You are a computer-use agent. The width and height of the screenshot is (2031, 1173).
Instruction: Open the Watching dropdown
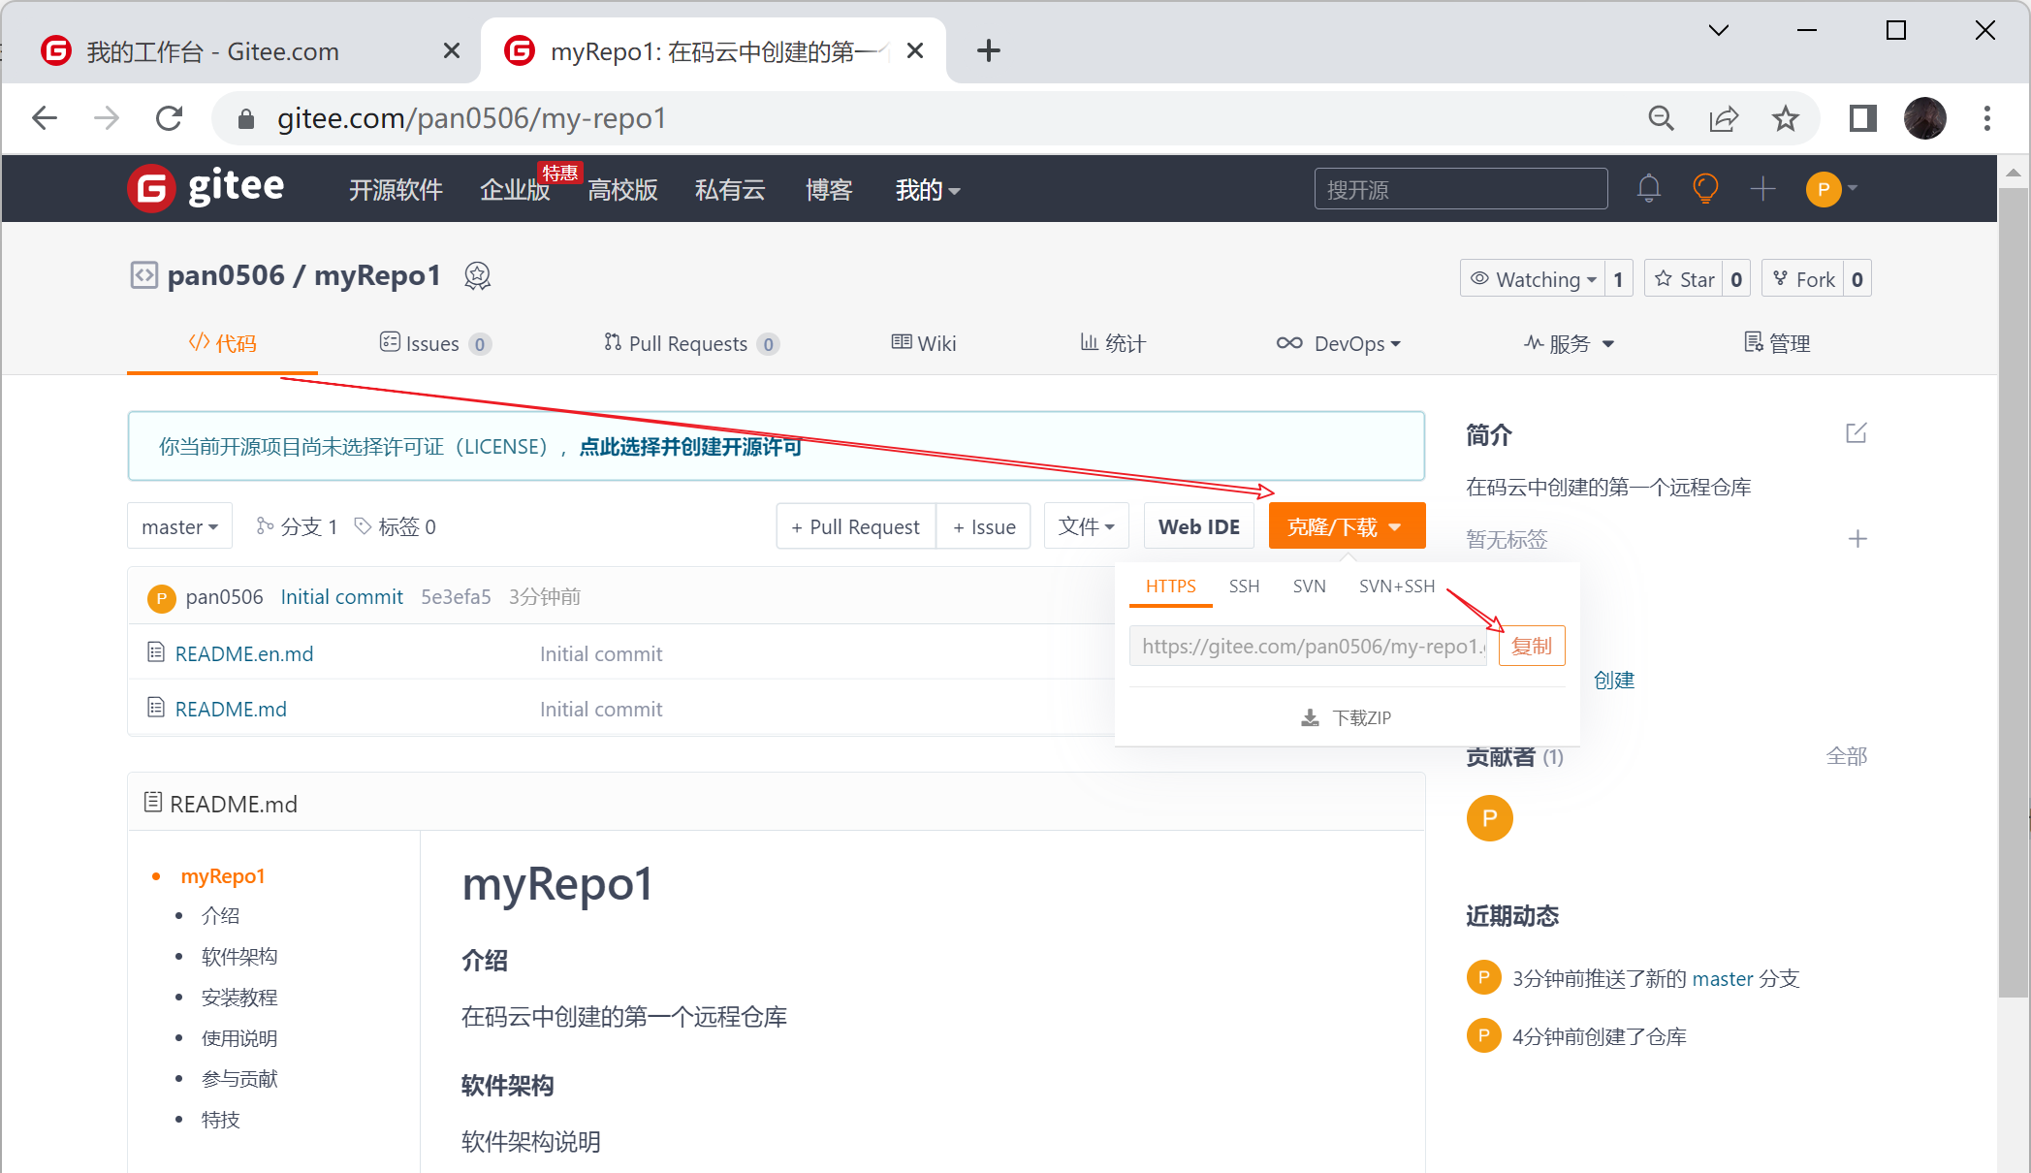click(1534, 279)
